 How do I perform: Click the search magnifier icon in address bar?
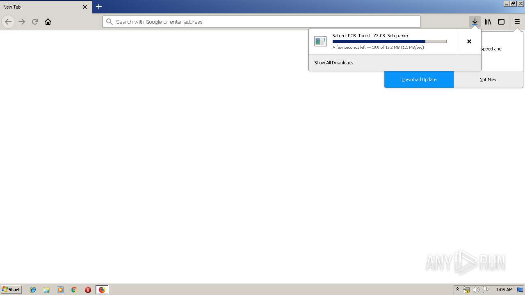coord(109,22)
